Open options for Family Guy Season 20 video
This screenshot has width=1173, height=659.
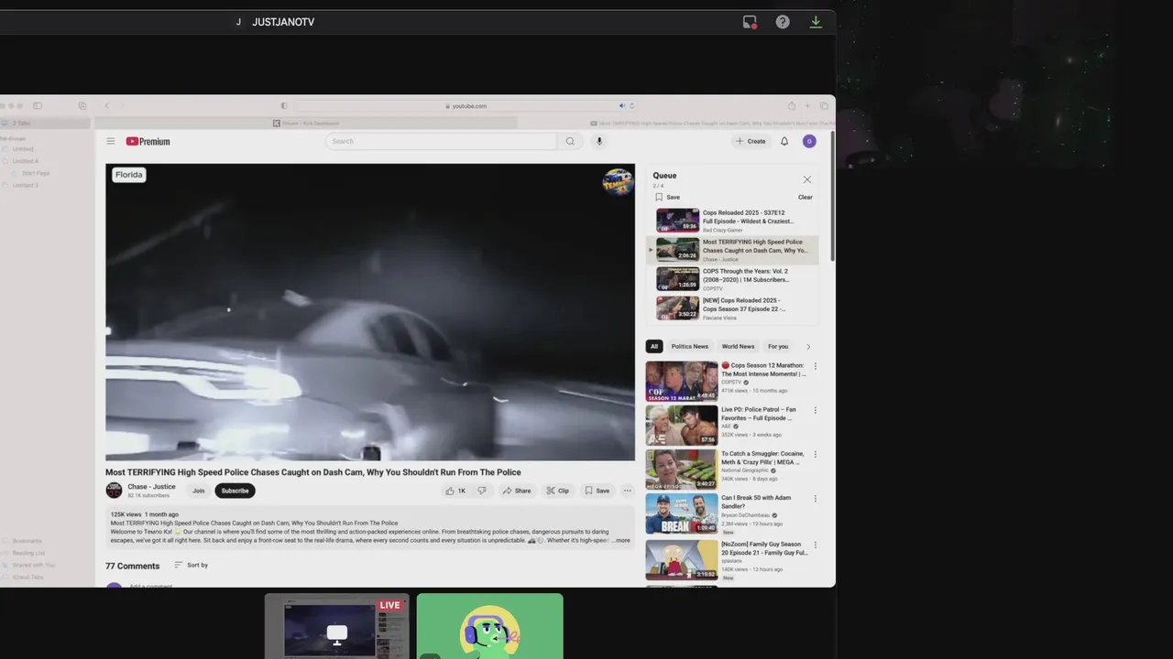point(815,545)
